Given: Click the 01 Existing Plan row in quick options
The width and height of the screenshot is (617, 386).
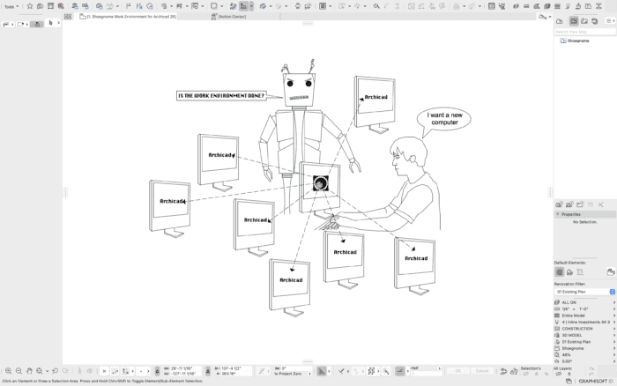Looking at the screenshot, I should (584, 342).
